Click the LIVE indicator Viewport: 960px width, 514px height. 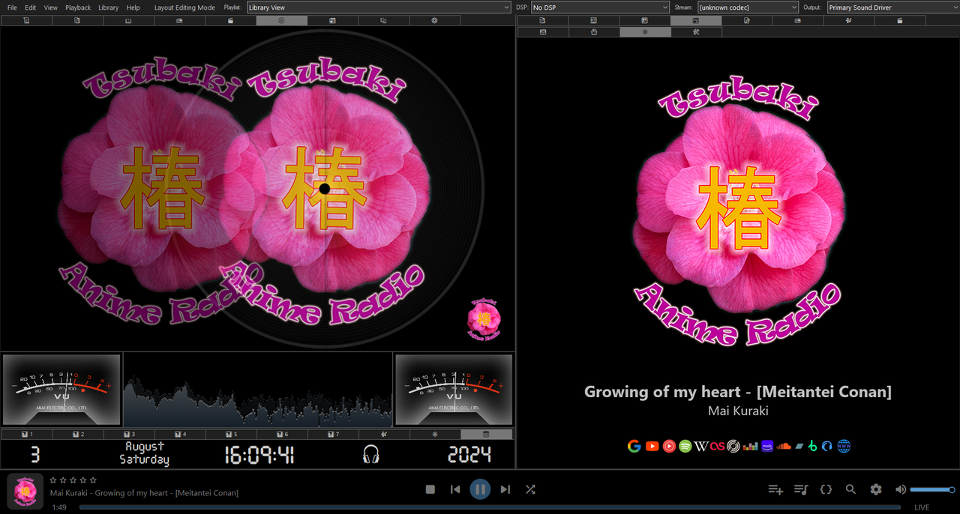[922, 507]
